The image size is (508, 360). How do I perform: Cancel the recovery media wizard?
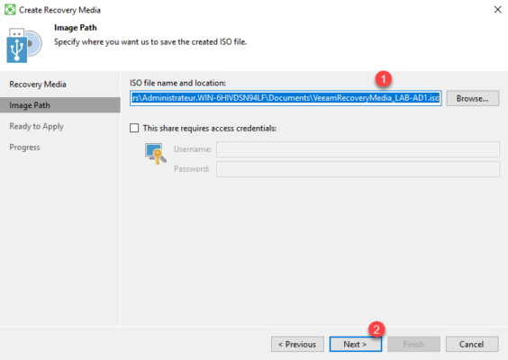pos(472,344)
